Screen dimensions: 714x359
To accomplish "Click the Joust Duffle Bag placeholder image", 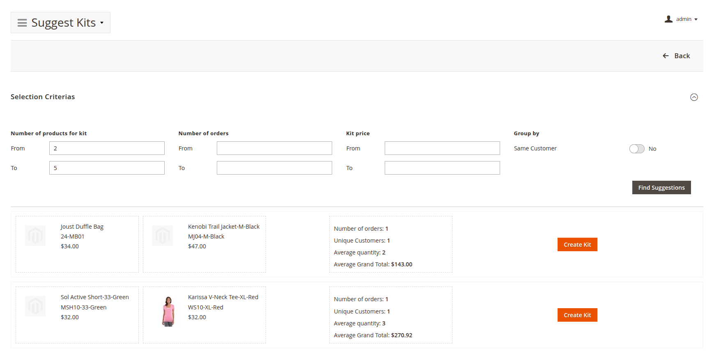I will 35,236.
